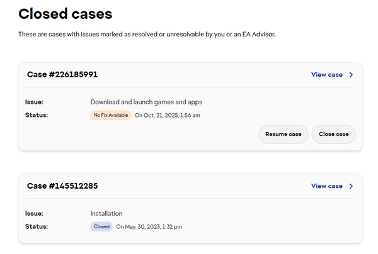This screenshot has width=378, height=254.
Task: Click the Download and launch games issue text
Action: tap(146, 102)
